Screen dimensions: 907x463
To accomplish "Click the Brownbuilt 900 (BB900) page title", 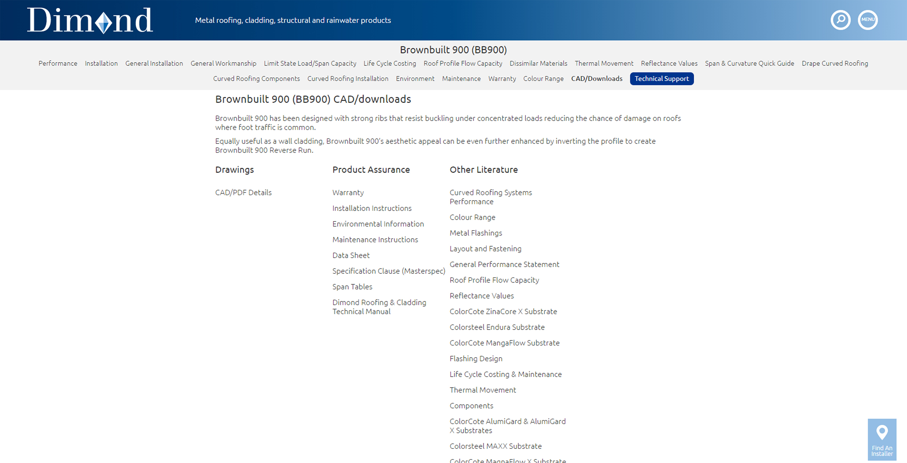I will tap(453, 50).
